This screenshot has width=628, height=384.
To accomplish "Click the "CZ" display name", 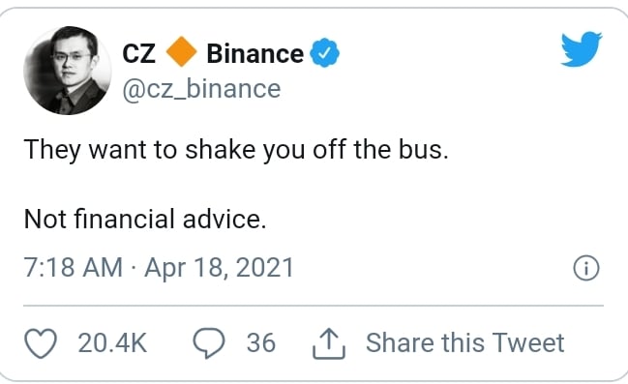I will pos(138,53).
